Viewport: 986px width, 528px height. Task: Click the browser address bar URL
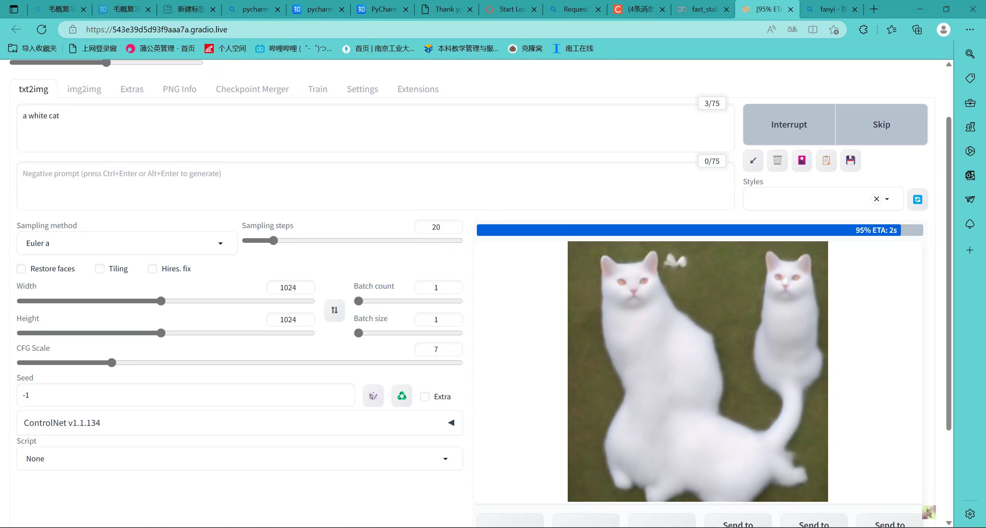coord(156,30)
